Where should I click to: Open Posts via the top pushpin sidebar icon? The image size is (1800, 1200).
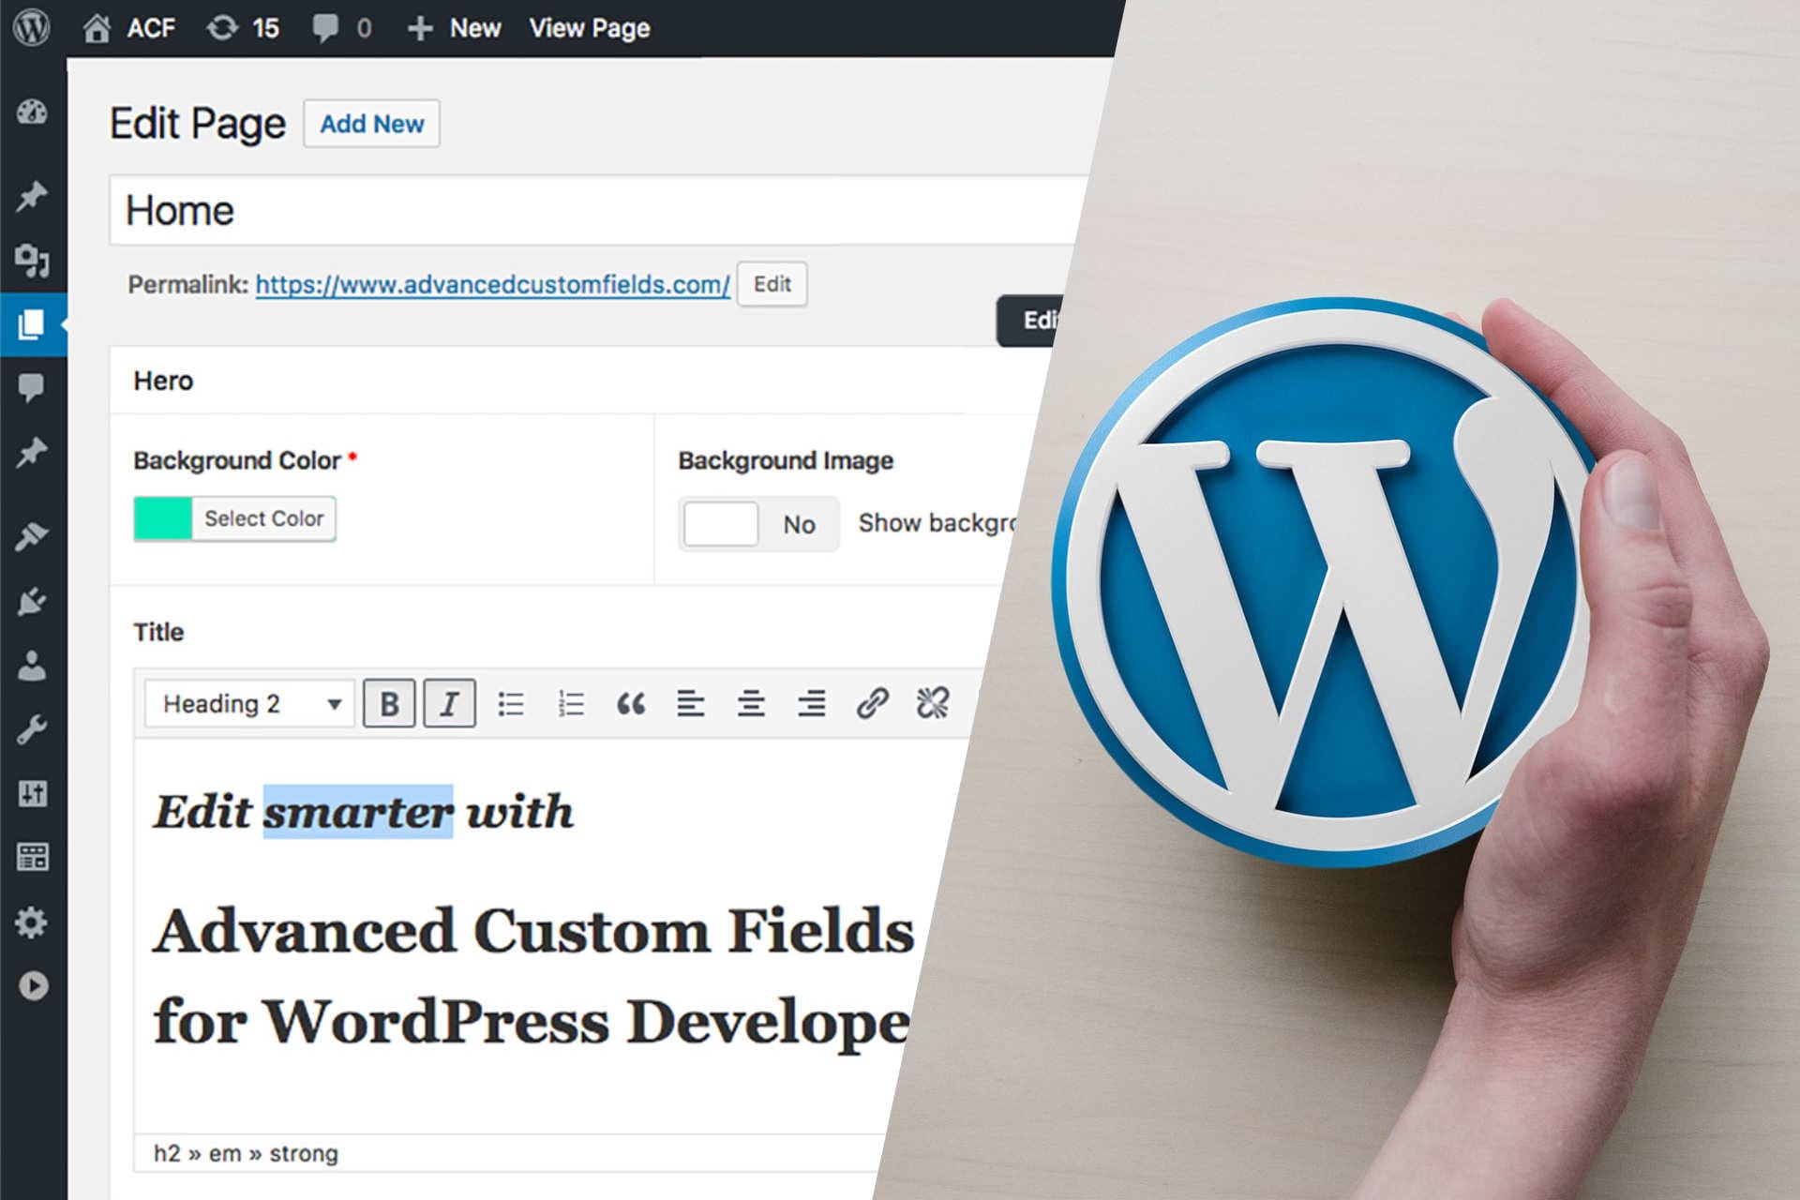click(32, 196)
